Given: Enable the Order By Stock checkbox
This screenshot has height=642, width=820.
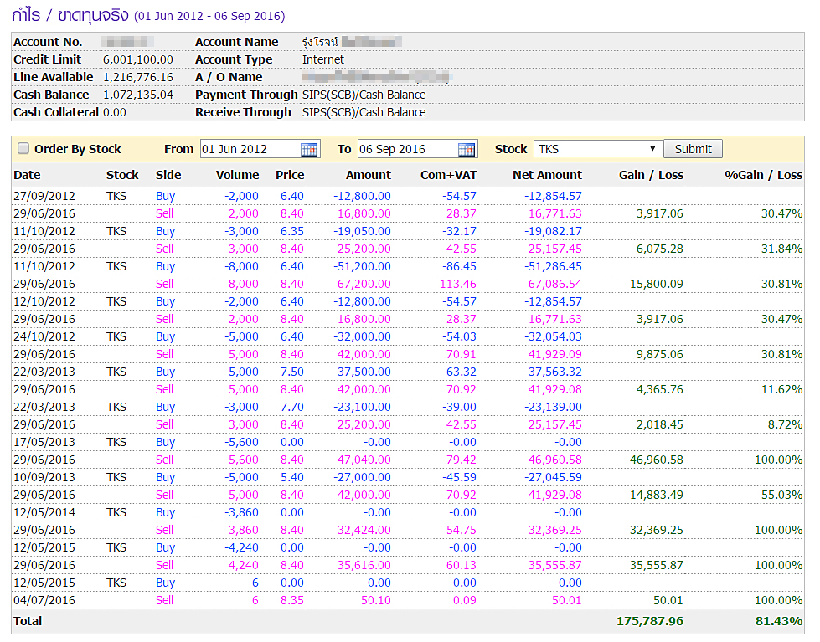Looking at the screenshot, I should tap(23, 149).
